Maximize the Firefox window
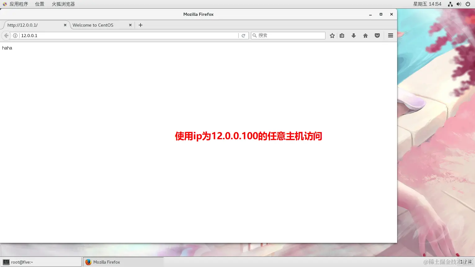Viewport: 475px width, 267px height. (x=381, y=14)
